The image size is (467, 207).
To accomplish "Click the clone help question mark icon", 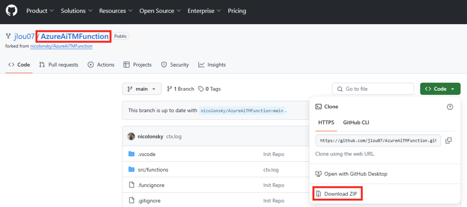I will tap(450, 107).
